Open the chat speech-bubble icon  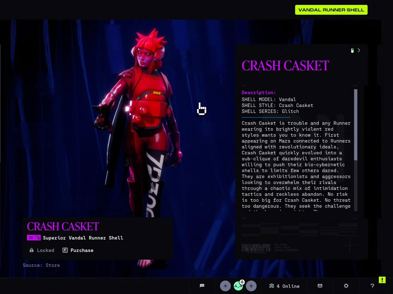point(202,286)
